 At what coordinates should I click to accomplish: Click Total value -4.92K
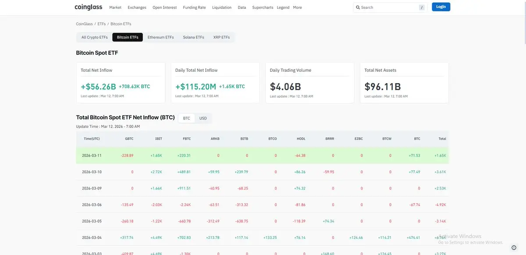441,205
